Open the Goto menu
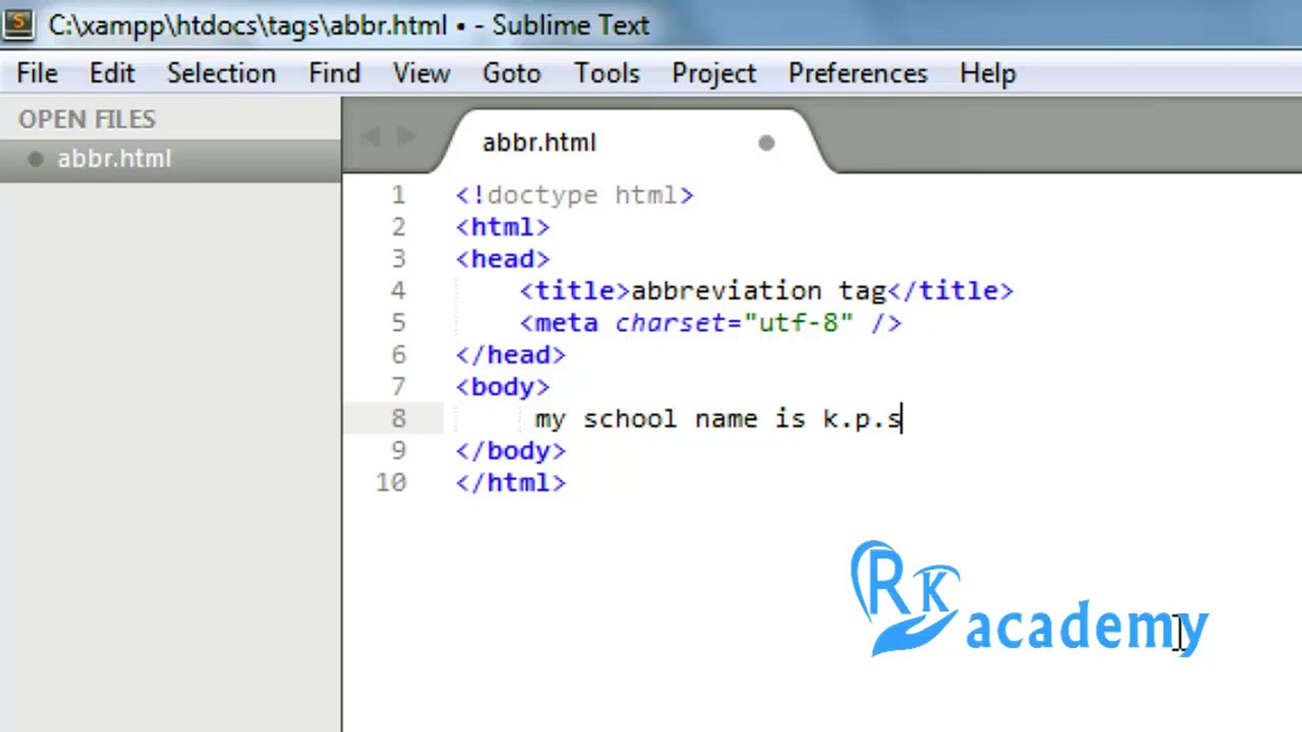 (x=511, y=73)
